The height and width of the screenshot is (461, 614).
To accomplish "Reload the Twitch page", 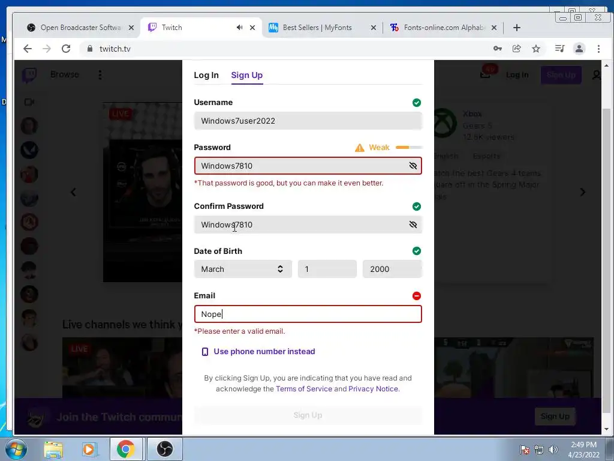I will click(x=66, y=49).
